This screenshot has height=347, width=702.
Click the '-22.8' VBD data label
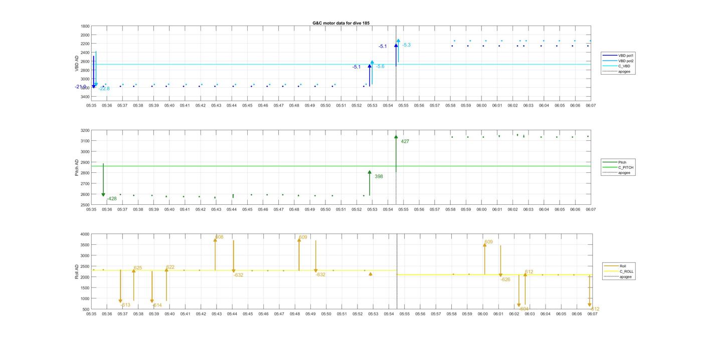click(104, 89)
